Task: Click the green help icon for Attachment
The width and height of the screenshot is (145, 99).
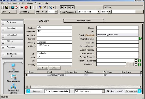Action: (x=139, y=65)
